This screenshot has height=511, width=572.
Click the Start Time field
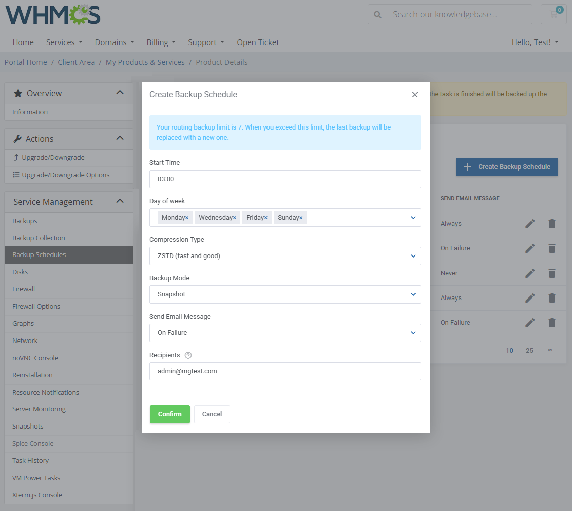285,179
